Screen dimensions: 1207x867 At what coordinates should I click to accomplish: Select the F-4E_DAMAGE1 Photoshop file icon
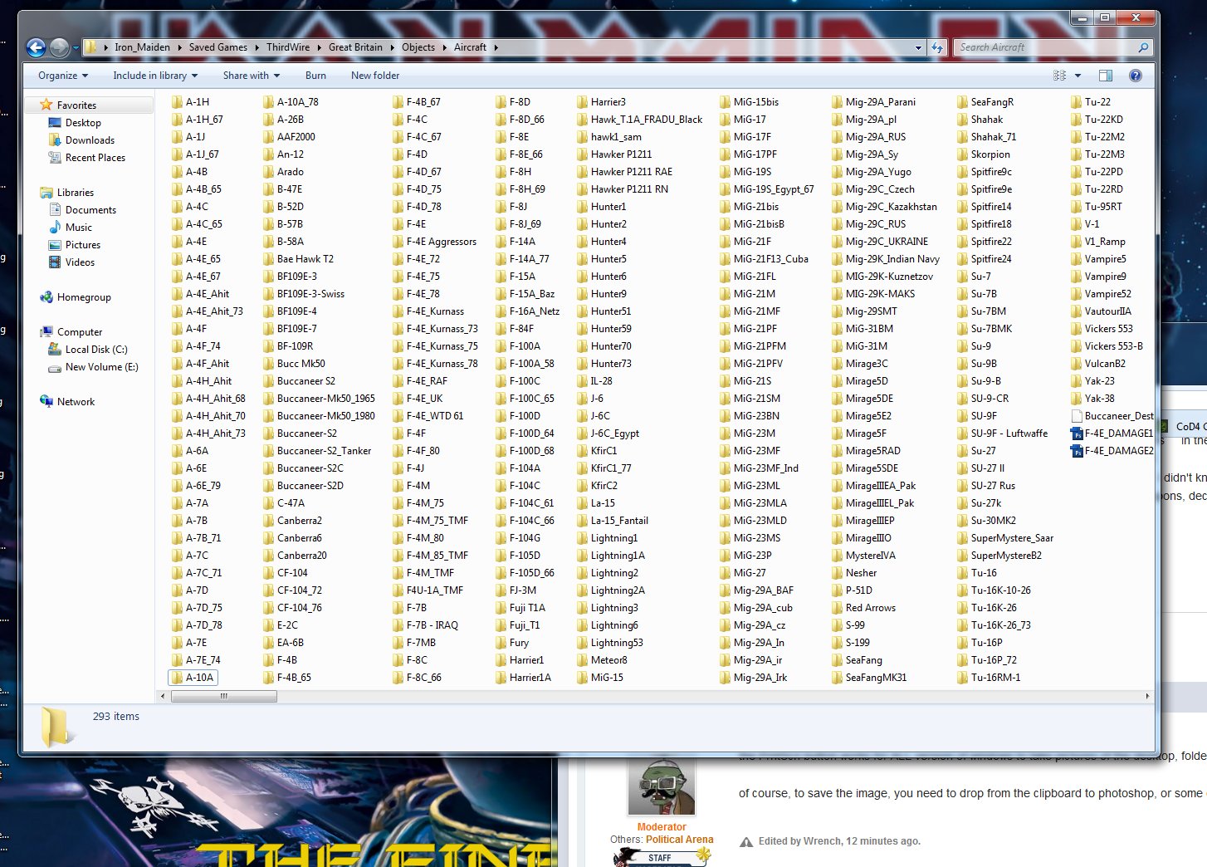click(x=1077, y=433)
